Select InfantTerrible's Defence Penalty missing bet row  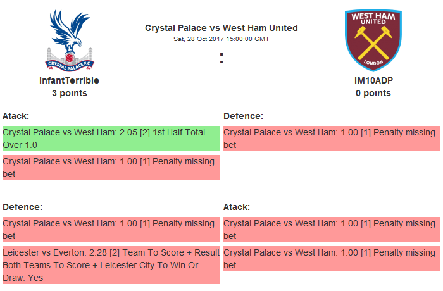click(111, 230)
